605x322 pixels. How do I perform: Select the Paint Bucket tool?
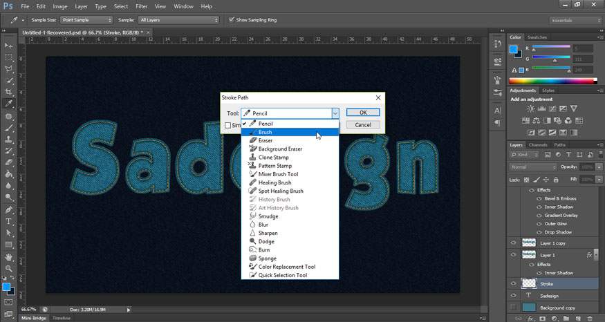pos(8,174)
